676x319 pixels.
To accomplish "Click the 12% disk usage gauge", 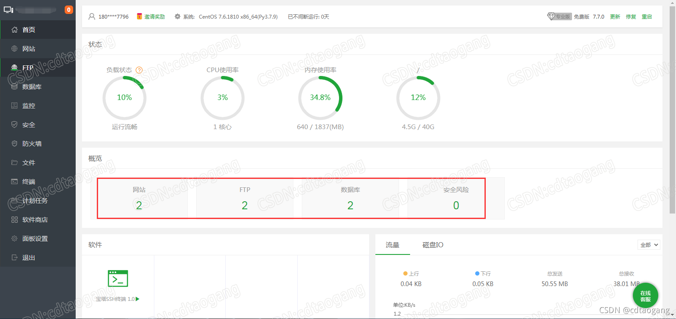I will tap(418, 98).
